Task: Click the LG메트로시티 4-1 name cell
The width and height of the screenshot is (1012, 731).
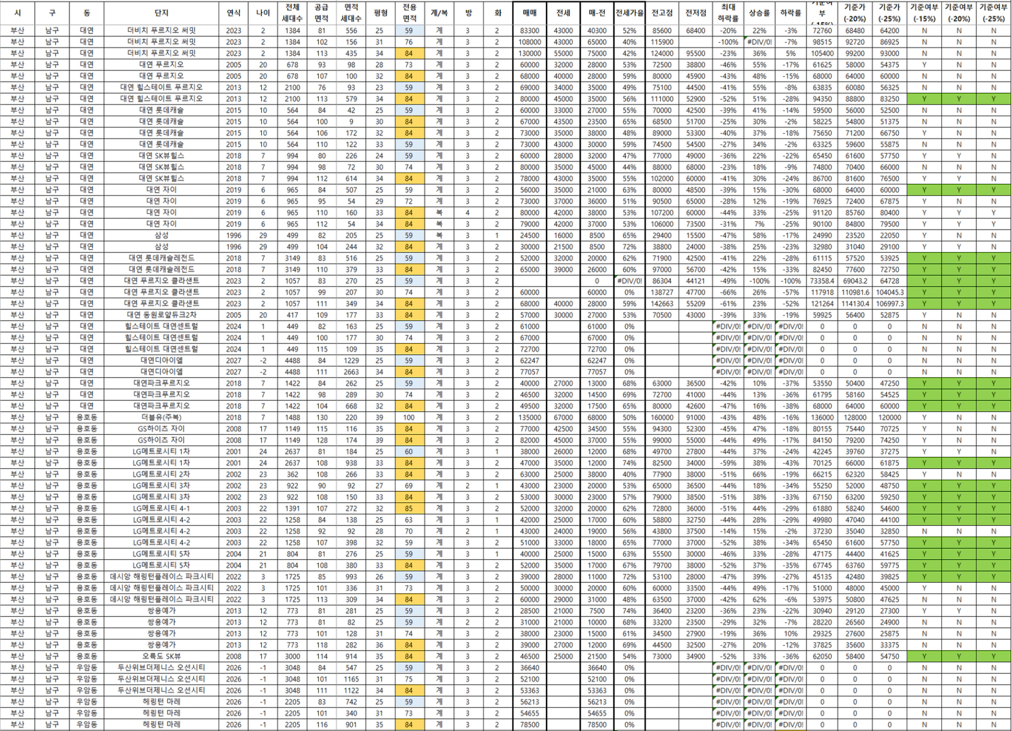Action: [161, 508]
